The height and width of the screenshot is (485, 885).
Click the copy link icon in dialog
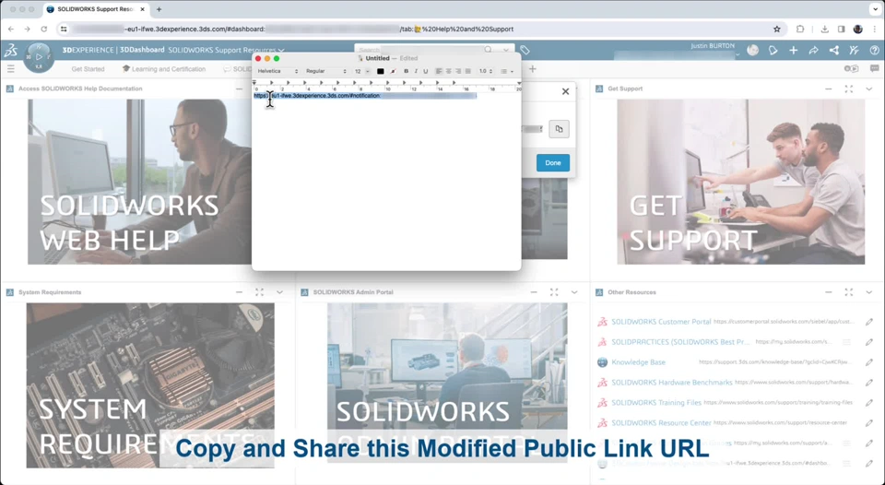tap(559, 129)
